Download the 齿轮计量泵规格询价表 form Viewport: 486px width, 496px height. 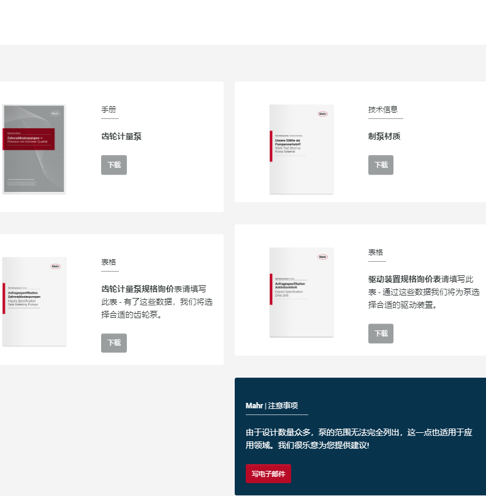pyautogui.click(x=114, y=343)
